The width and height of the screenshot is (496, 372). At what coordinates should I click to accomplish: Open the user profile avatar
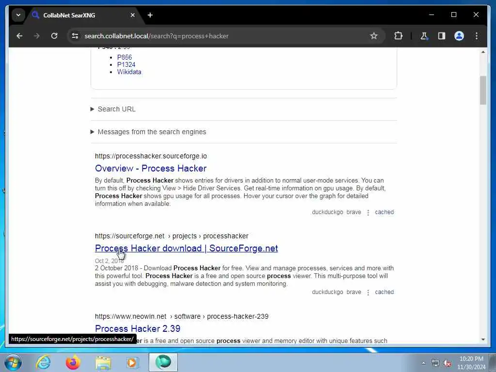pyautogui.click(x=459, y=36)
